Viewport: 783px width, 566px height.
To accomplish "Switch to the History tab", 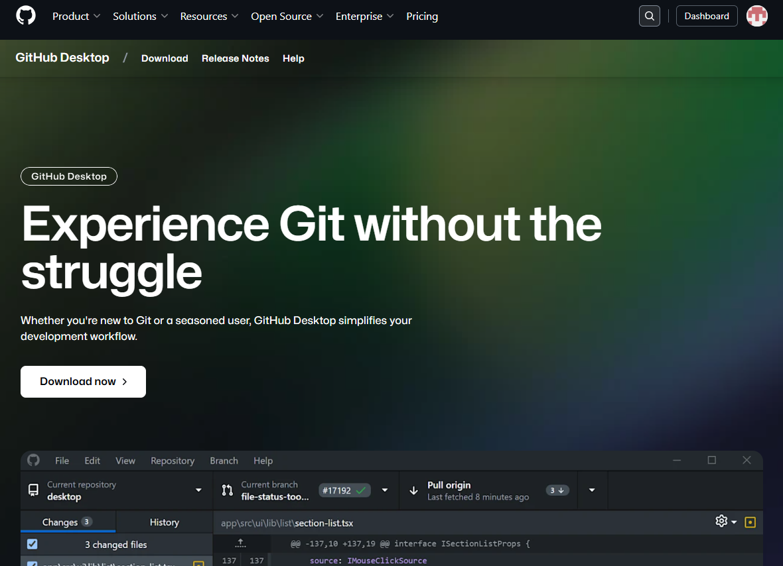I will 164,522.
